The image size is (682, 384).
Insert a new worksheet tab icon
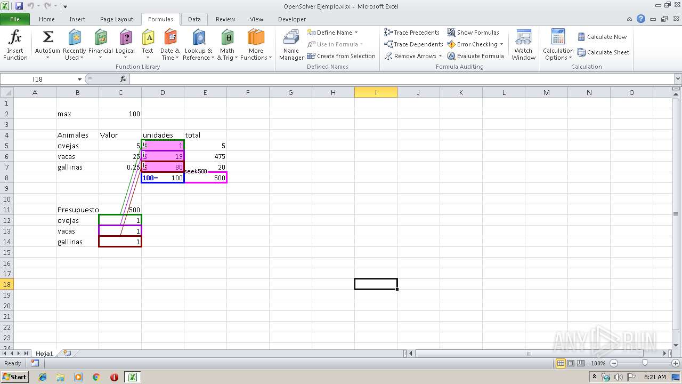[x=67, y=353]
